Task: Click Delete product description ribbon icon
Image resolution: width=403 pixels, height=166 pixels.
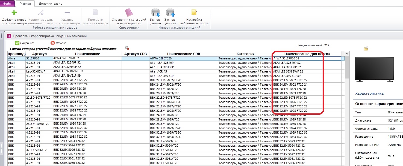Action: coord(67,13)
